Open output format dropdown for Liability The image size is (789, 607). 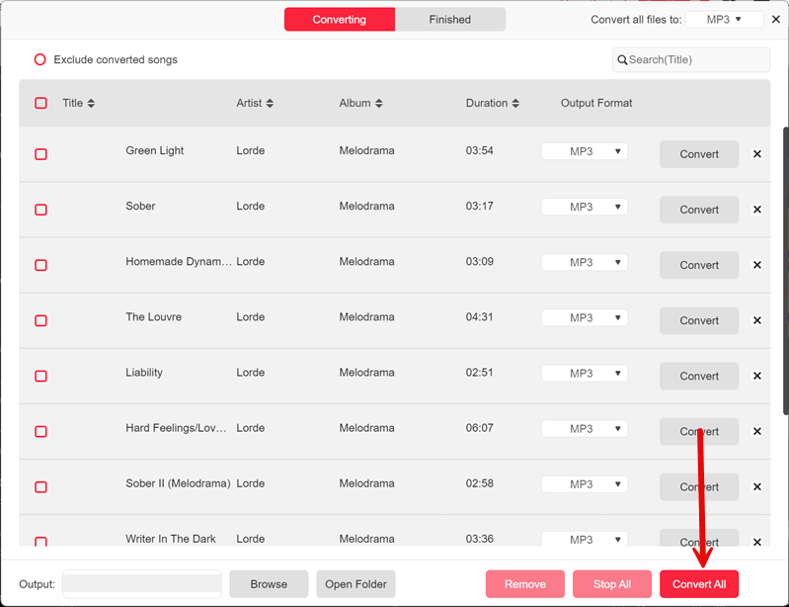click(x=584, y=374)
